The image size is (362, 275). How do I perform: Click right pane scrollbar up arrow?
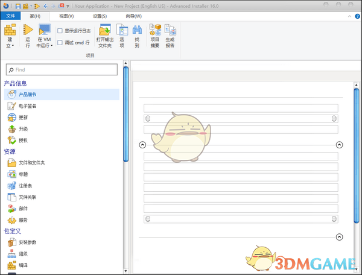pos(357,85)
